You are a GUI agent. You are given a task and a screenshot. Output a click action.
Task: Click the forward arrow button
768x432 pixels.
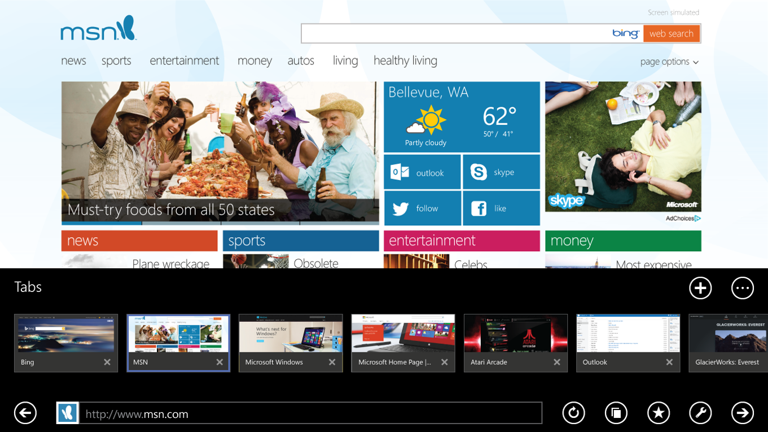click(x=743, y=413)
